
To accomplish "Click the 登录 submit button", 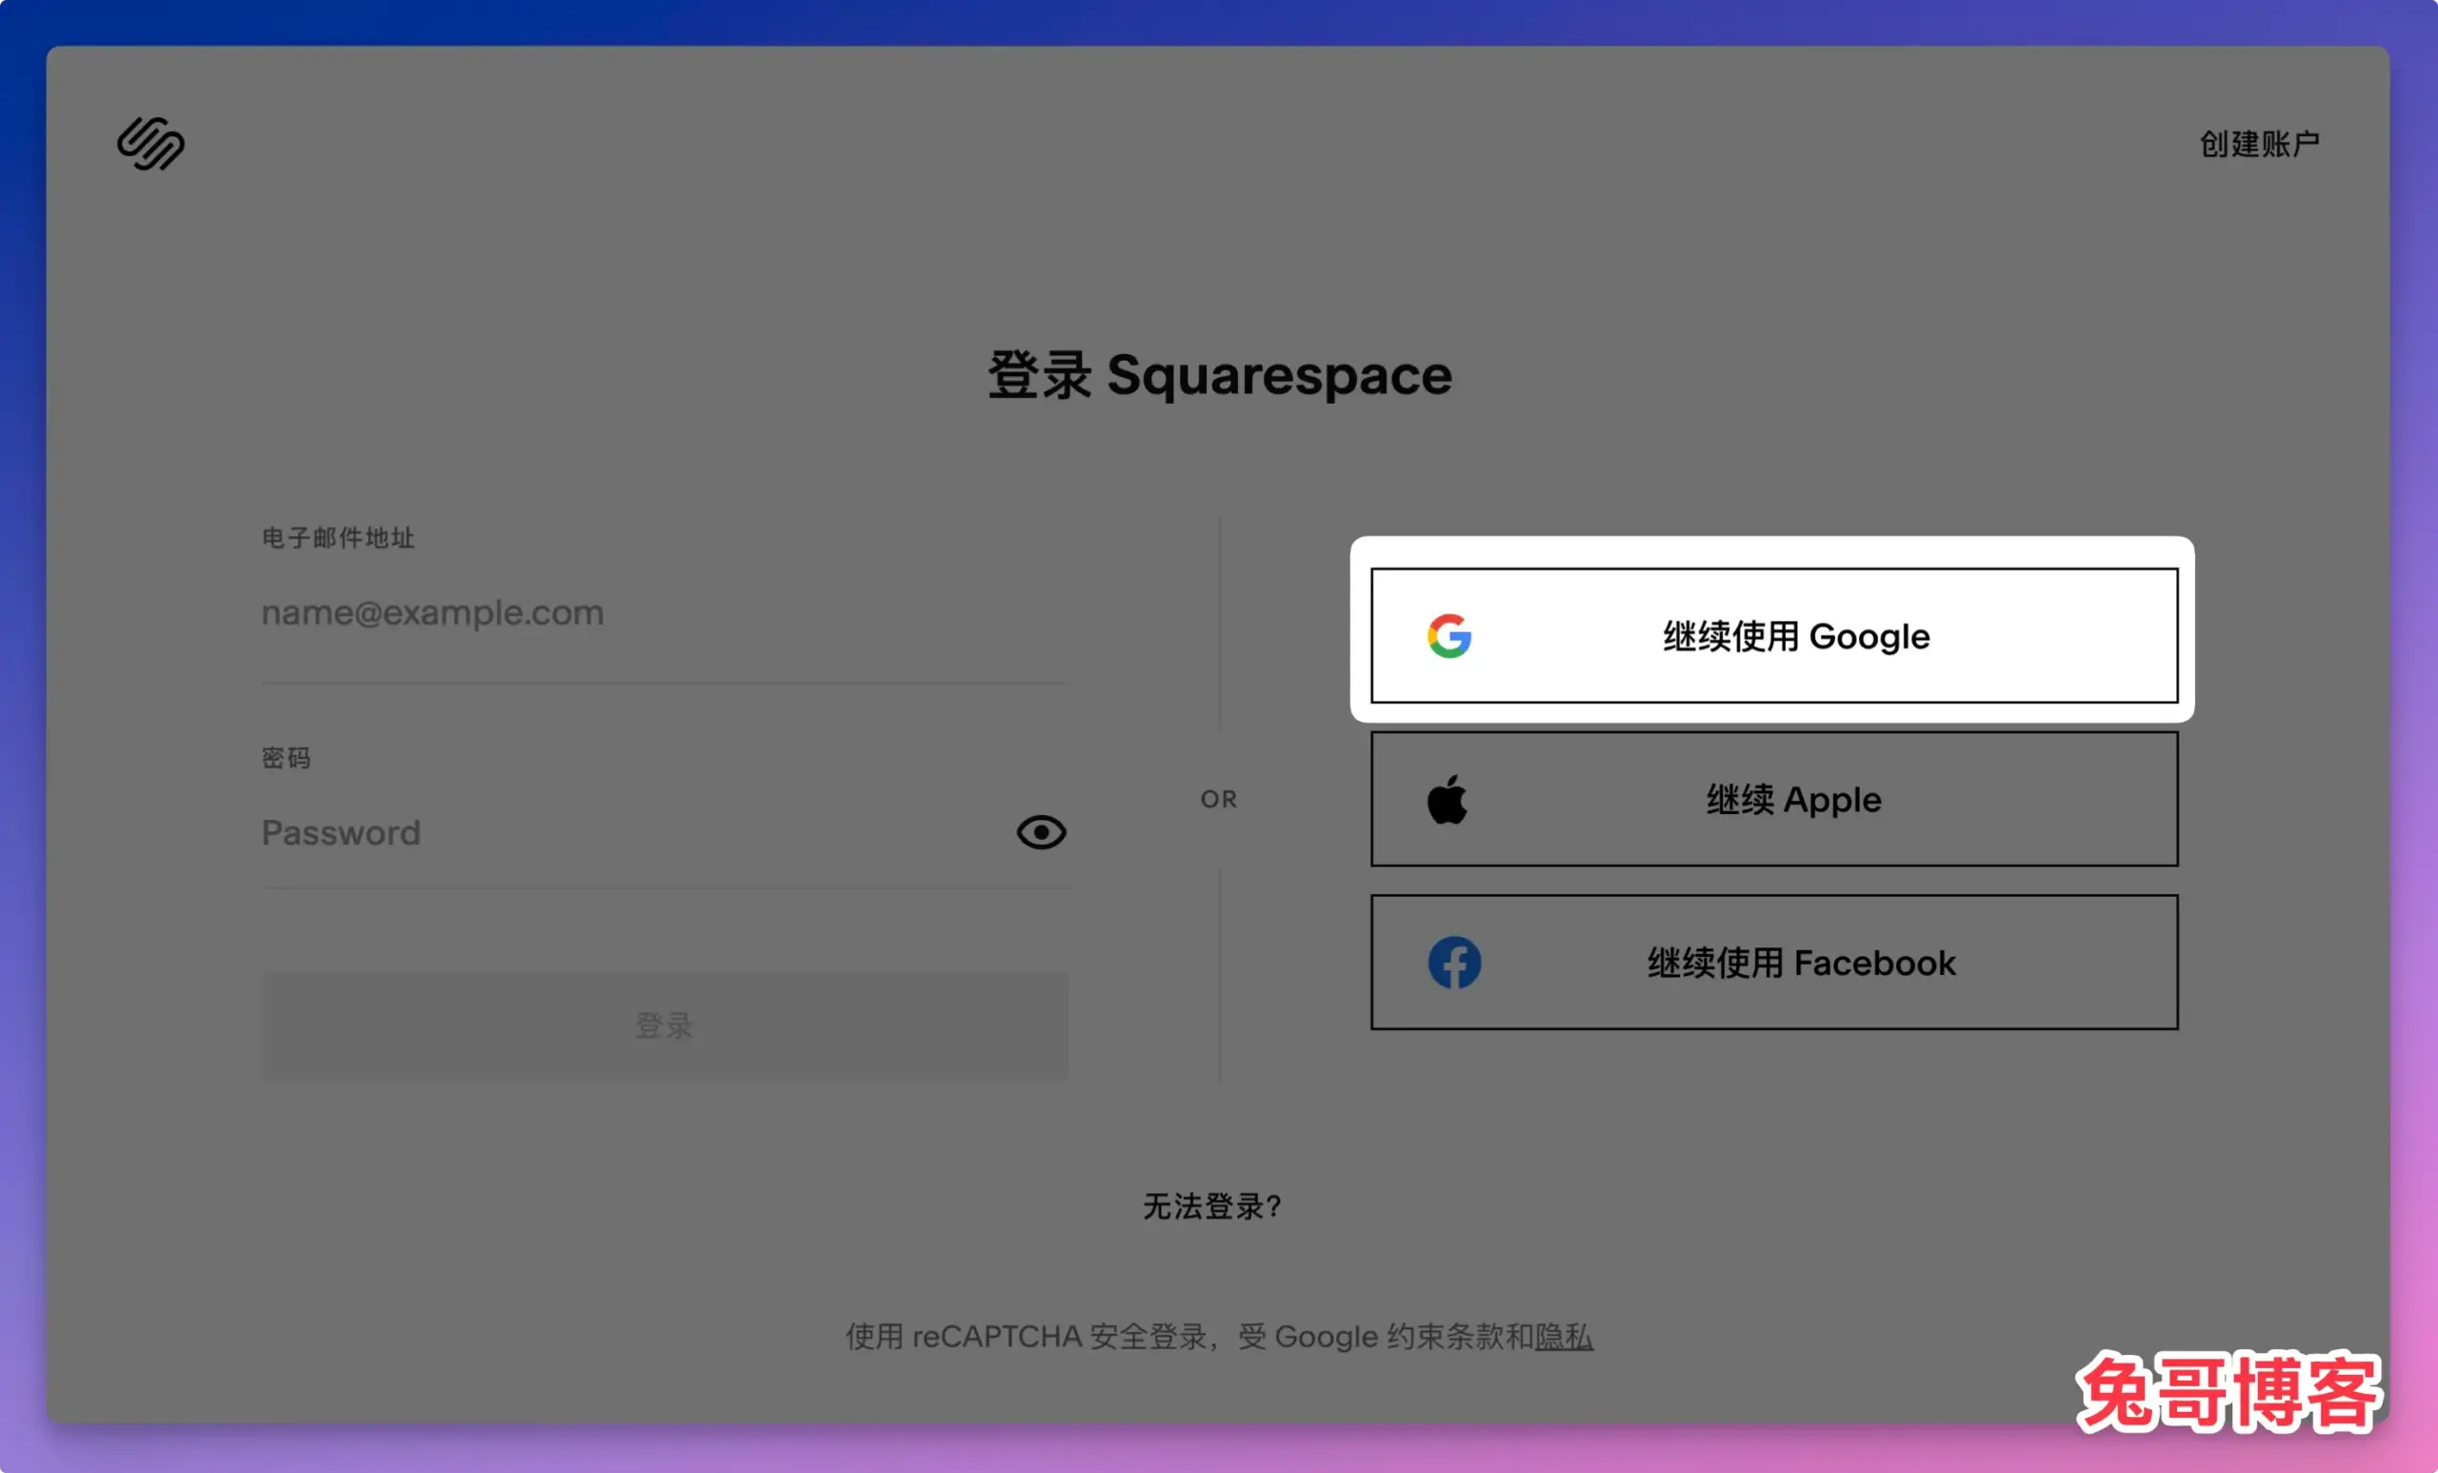I will [x=664, y=1025].
